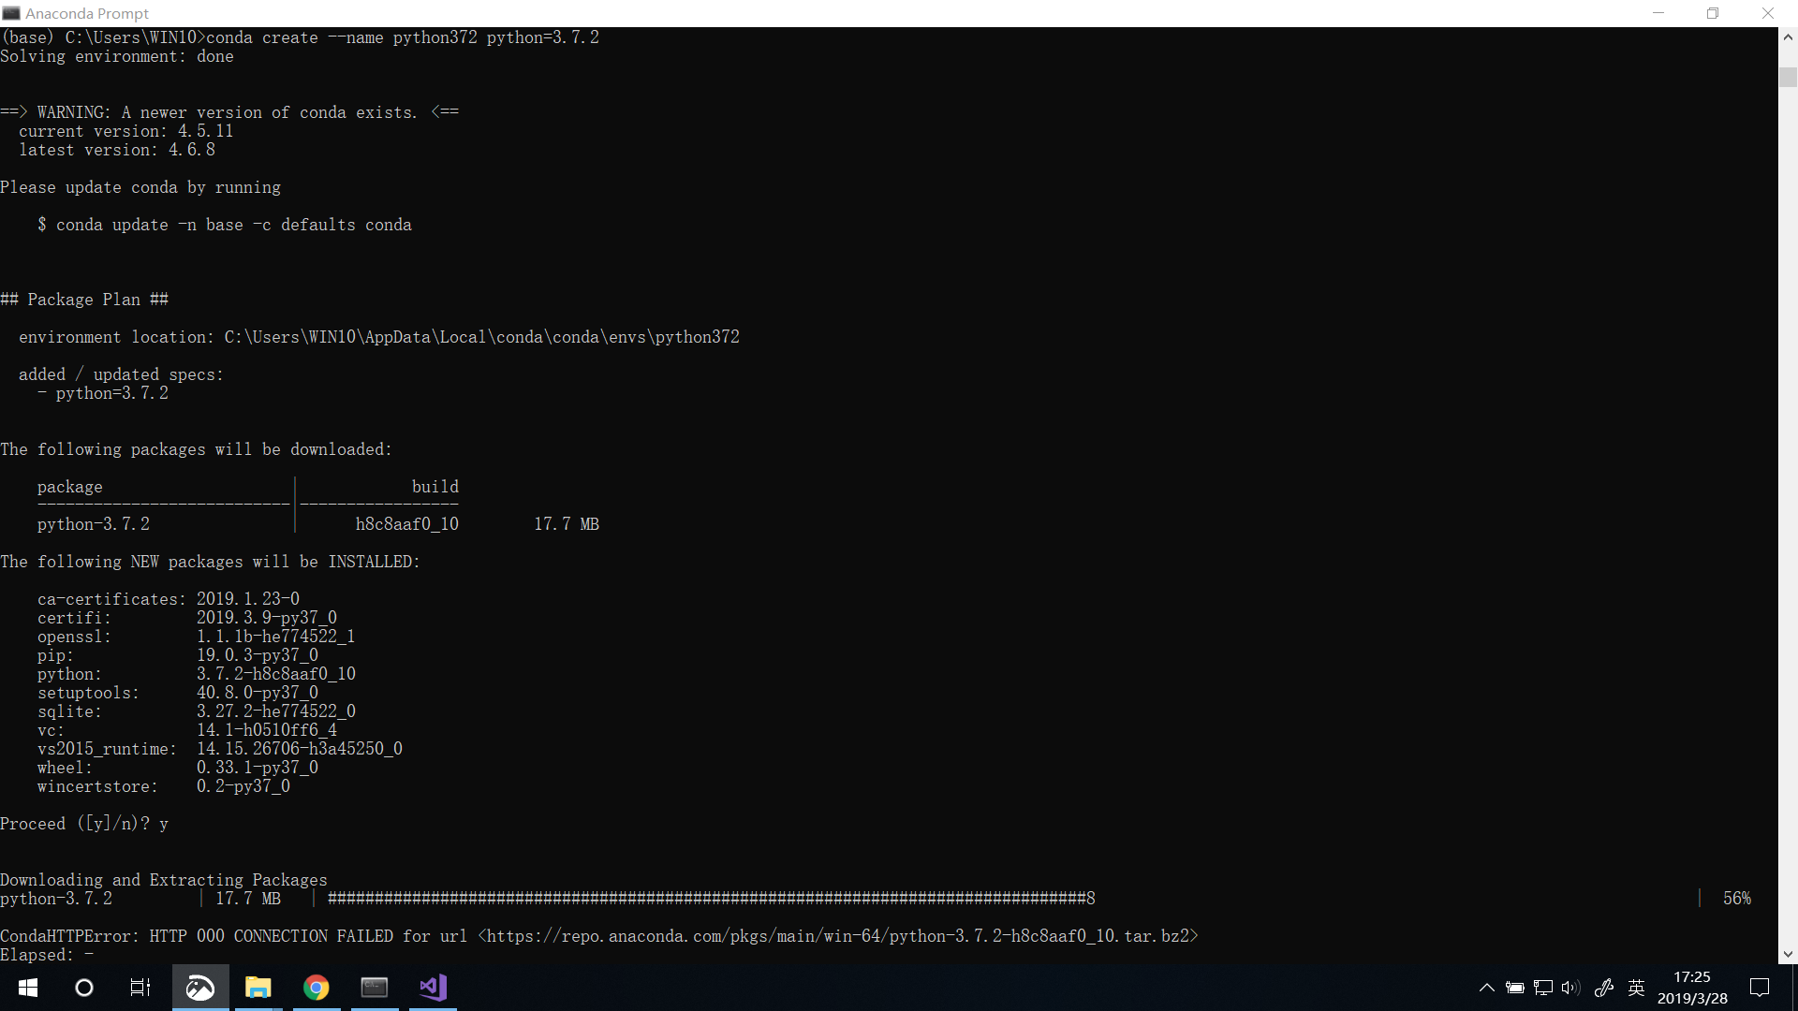The width and height of the screenshot is (1798, 1011).
Task: Open Visual Studio from the taskbar
Action: 433,988
